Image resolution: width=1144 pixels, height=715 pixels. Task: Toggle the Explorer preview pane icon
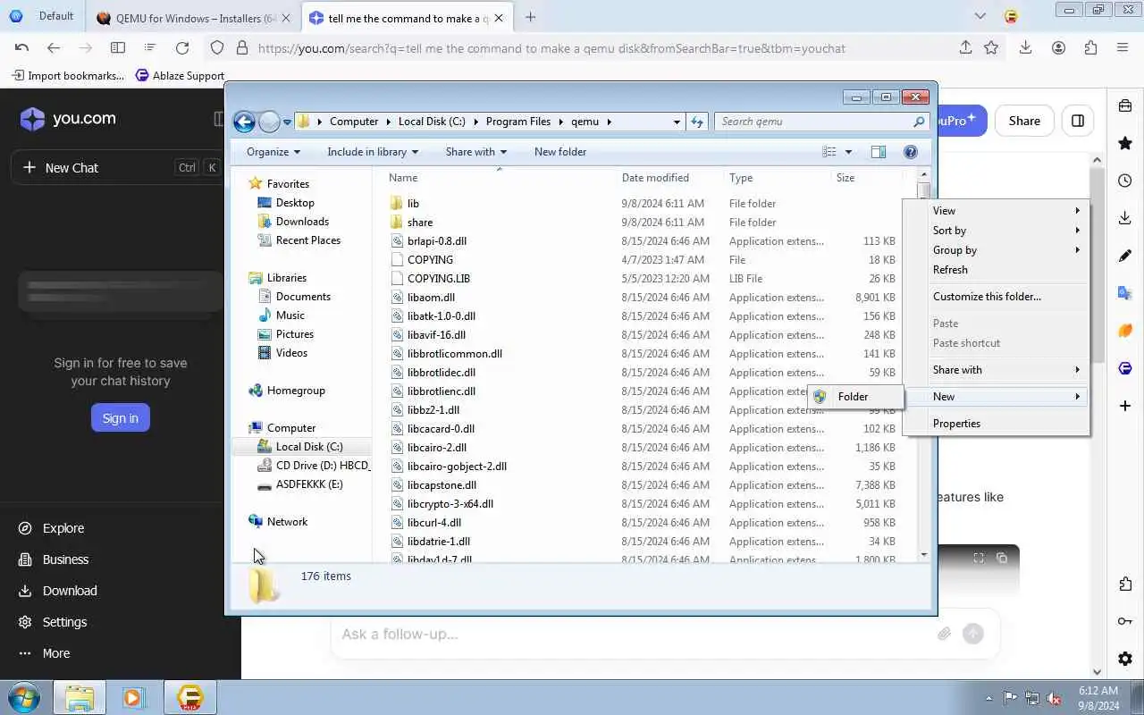pos(879,152)
